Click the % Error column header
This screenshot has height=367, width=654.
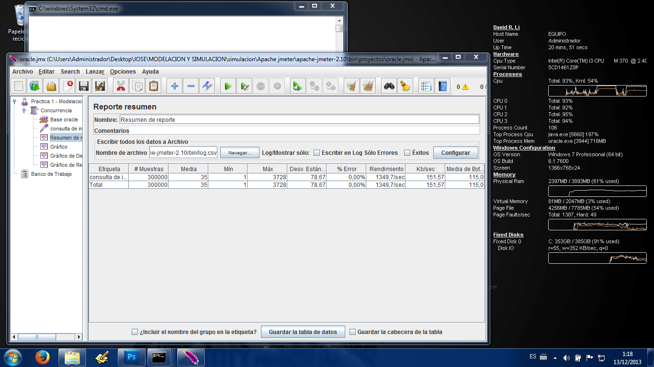coord(346,169)
